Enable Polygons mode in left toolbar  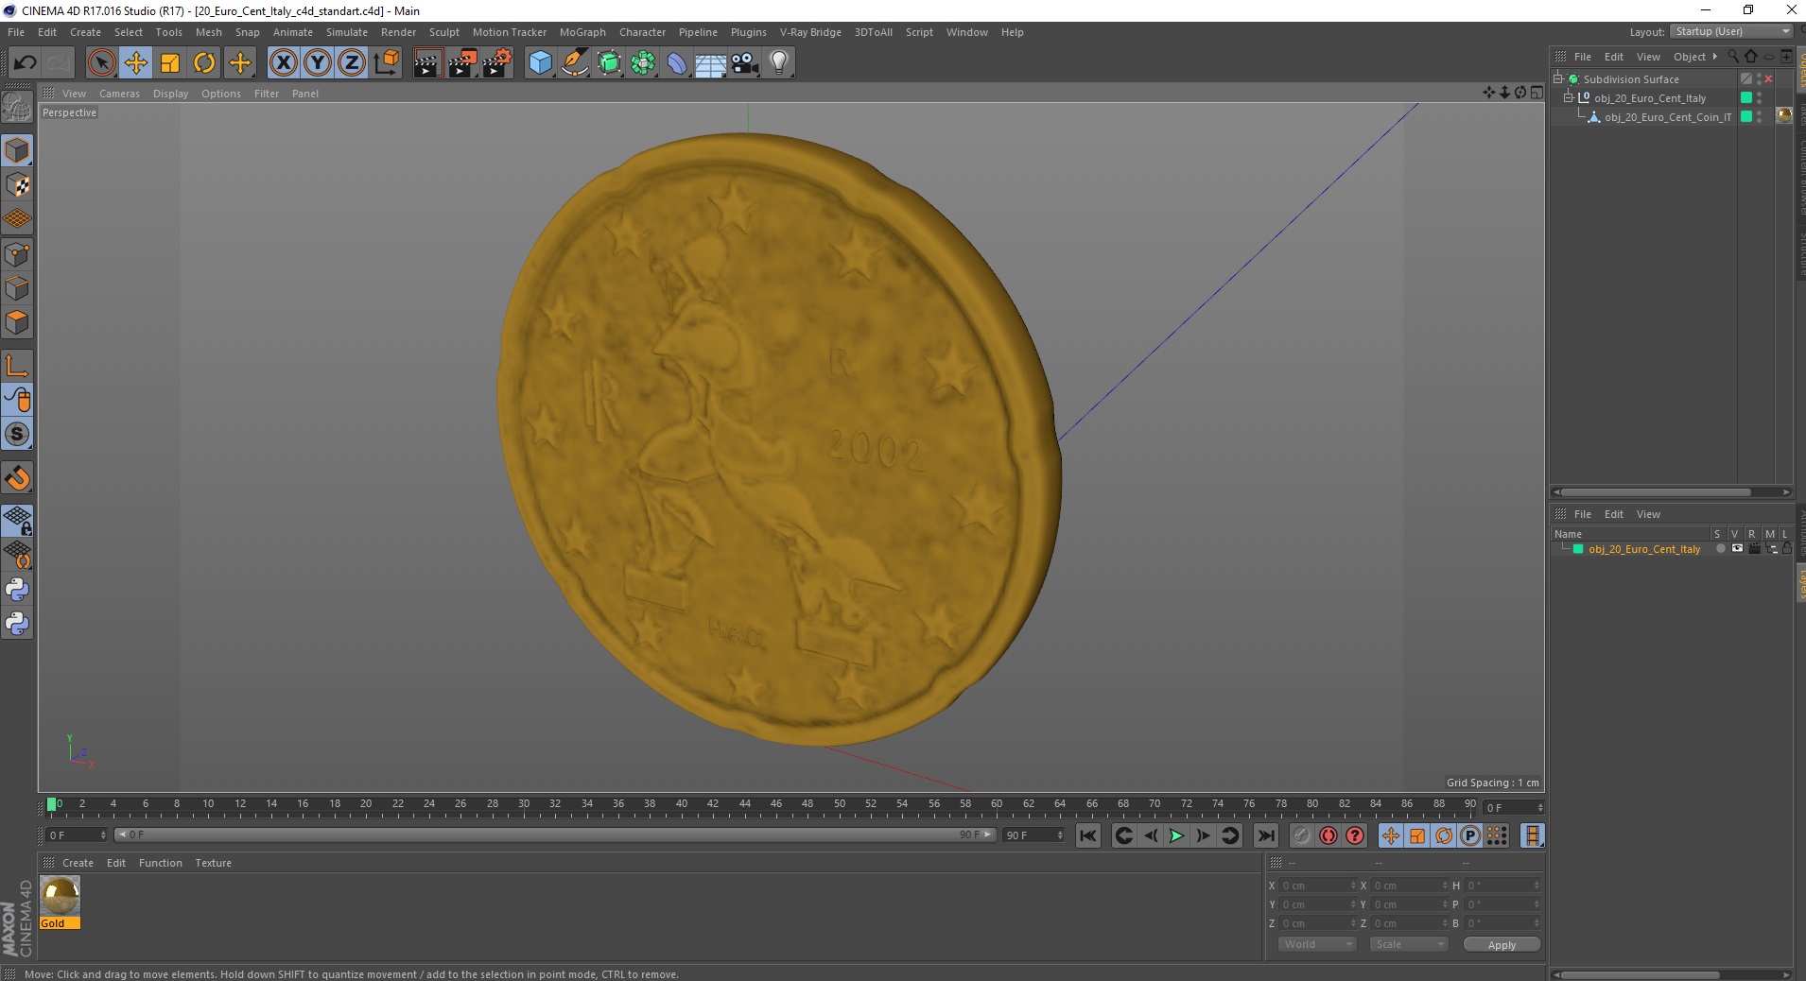17,322
